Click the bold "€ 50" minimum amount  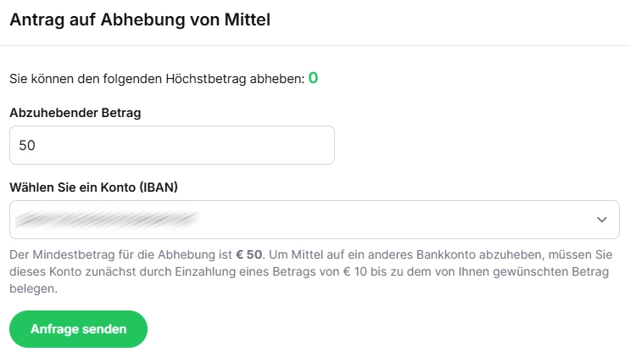249,254
